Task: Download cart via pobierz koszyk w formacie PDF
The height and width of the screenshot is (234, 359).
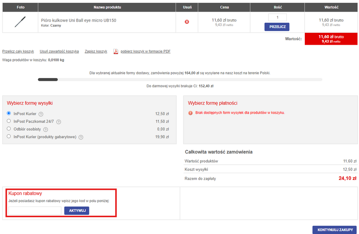Action: point(146,51)
